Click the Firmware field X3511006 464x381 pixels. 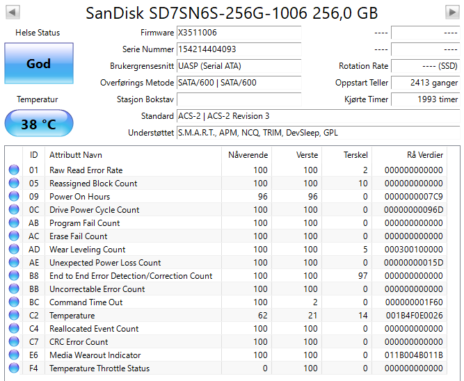(x=239, y=33)
